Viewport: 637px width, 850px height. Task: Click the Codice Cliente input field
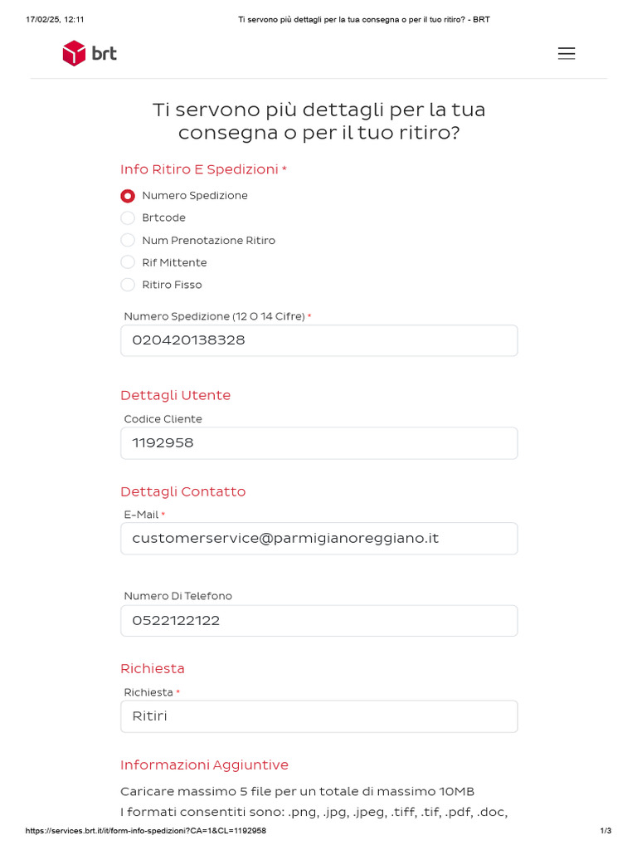(x=318, y=443)
